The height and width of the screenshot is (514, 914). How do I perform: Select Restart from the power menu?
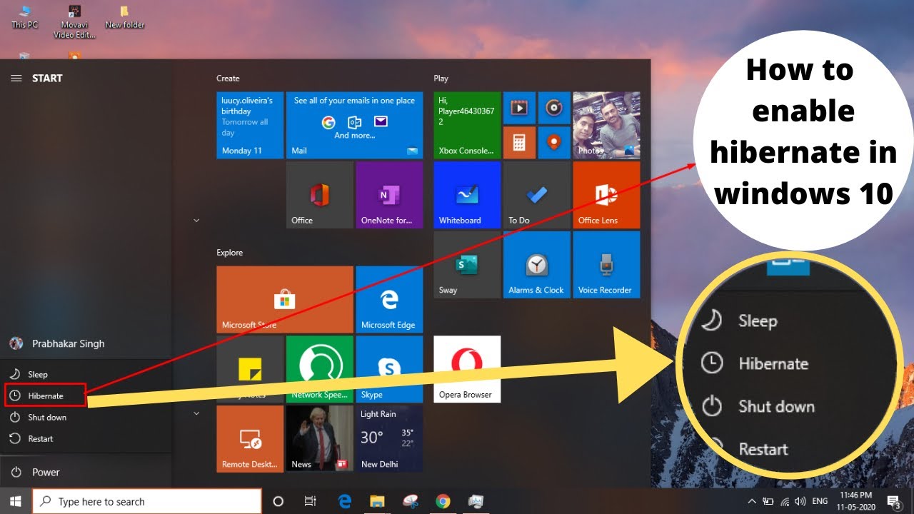86,438
